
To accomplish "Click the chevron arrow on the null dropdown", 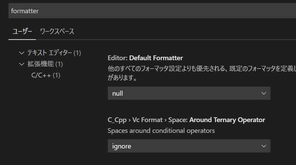I will pos(264,93).
